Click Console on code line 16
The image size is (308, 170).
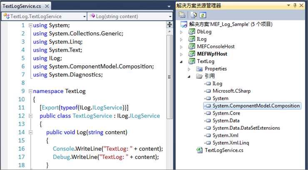[63, 149]
